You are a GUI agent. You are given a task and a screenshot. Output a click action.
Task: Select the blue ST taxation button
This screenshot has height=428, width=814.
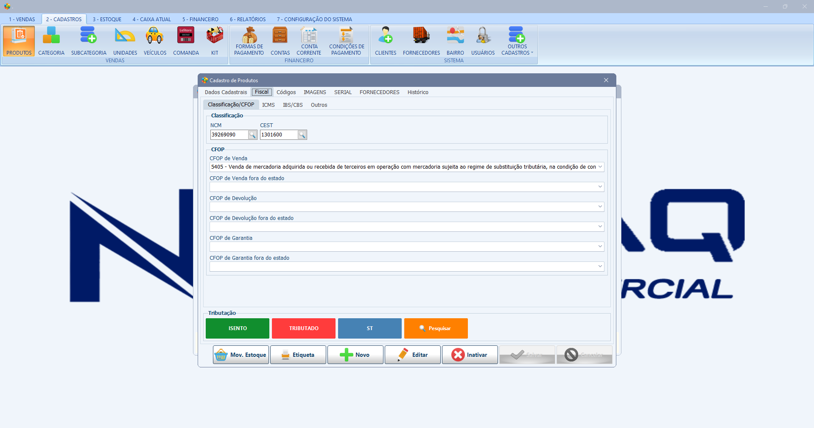pos(370,328)
